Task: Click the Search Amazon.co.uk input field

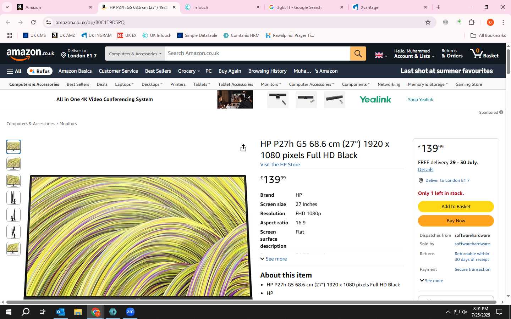Action: [258, 54]
